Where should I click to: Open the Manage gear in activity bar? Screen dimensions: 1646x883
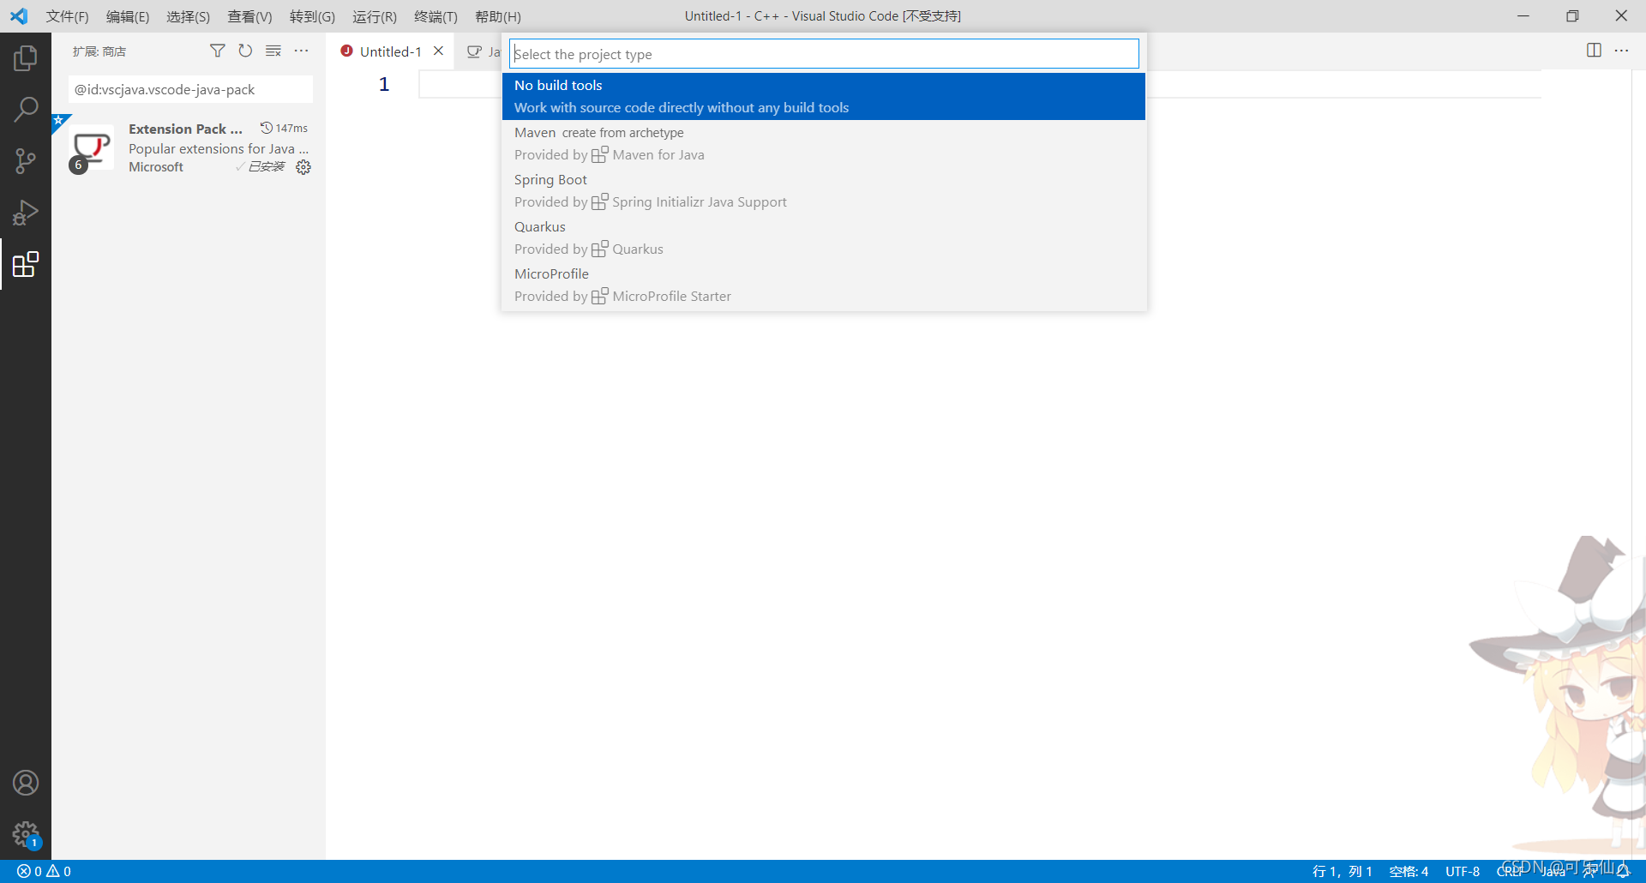(x=26, y=834)
